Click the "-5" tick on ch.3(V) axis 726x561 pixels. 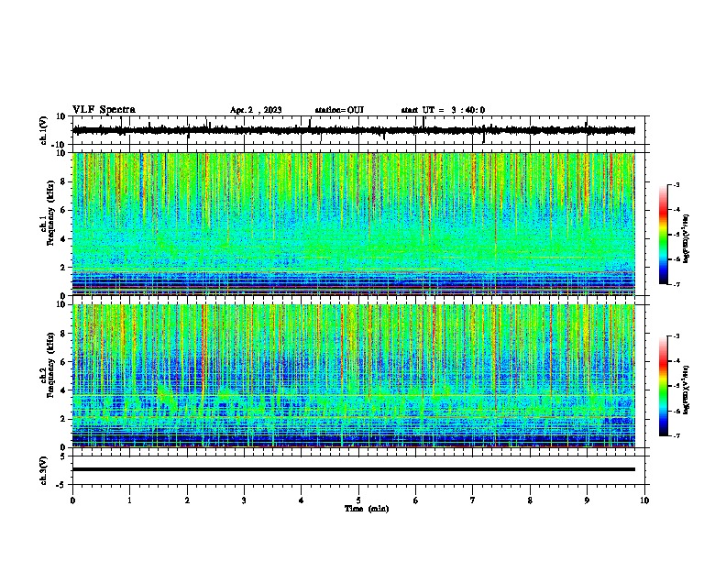click(x=60, y=485)
